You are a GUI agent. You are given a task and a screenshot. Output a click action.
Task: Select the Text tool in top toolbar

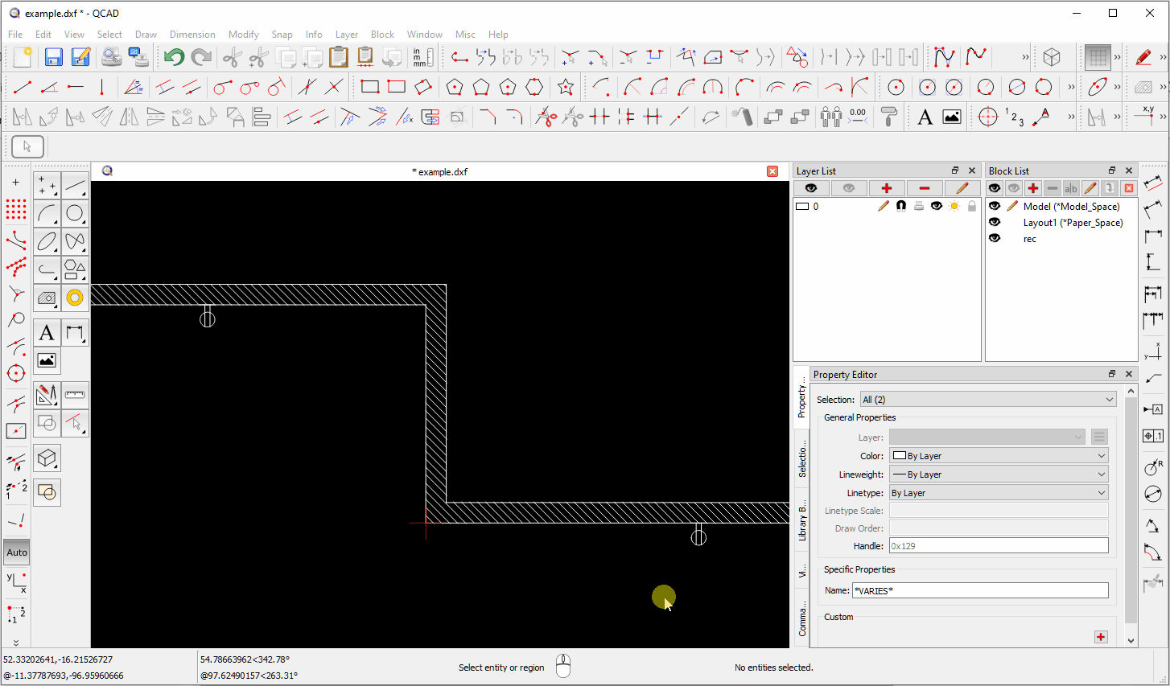pos(925,117)
